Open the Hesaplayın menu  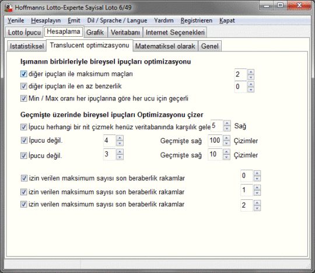[x=46, y=20]
